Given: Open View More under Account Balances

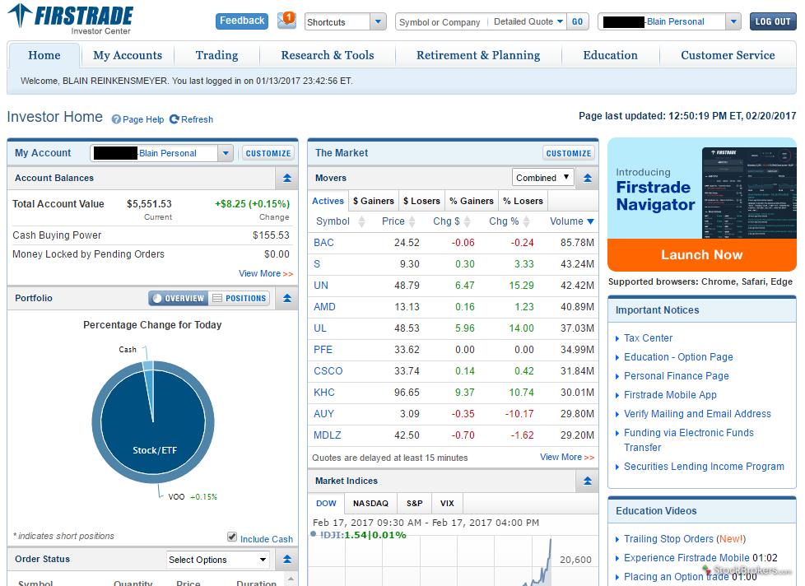Looking at the screenshot, I should pyautogui.click(x=265, y=273).
